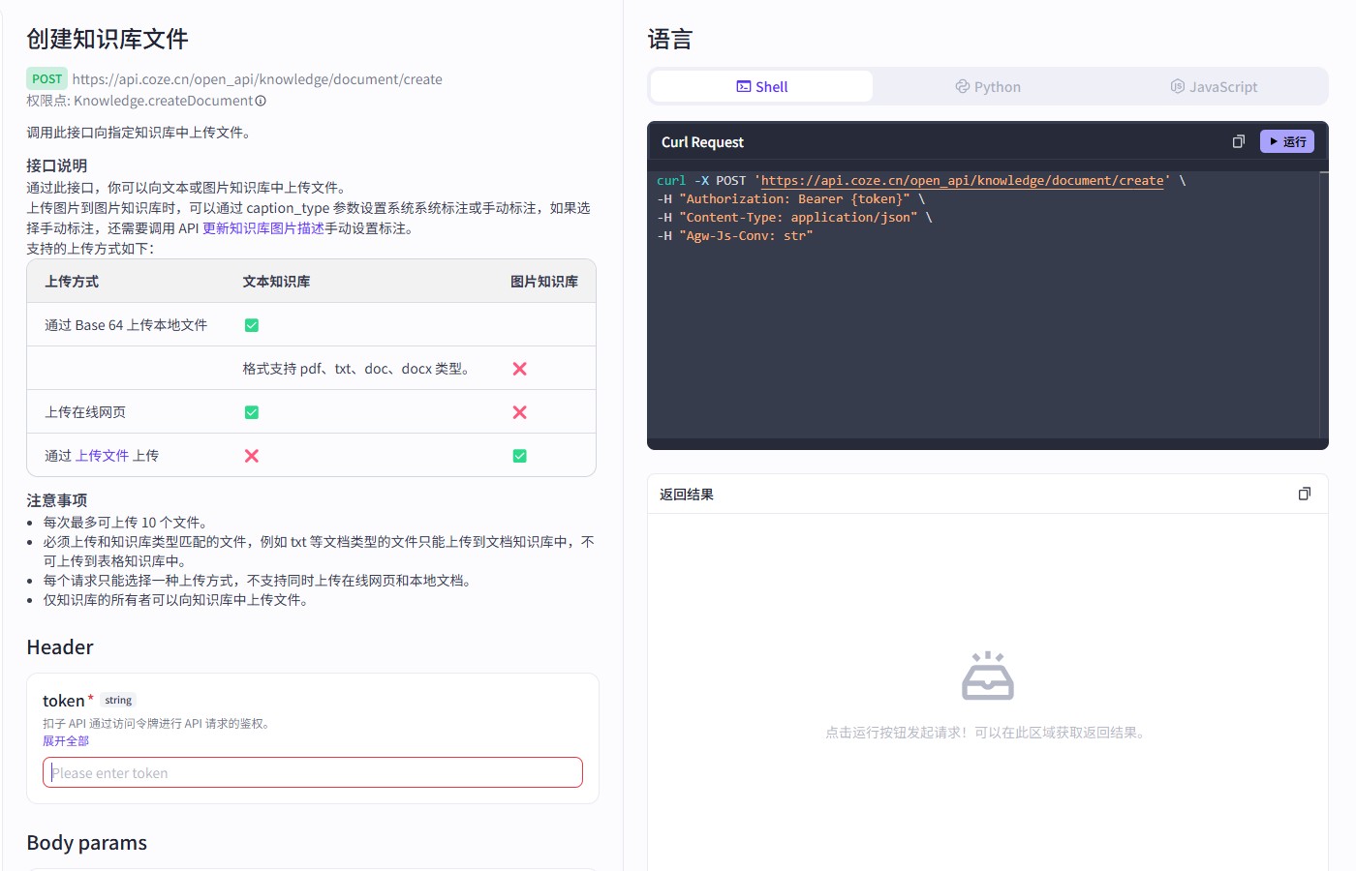Click the 格式支持 pdf、txt、doc、docx 类型 cell

(x=355, y=369)
